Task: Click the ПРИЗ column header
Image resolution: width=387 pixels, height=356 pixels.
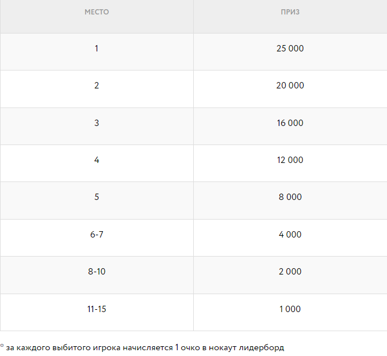Action: [290, 12]
